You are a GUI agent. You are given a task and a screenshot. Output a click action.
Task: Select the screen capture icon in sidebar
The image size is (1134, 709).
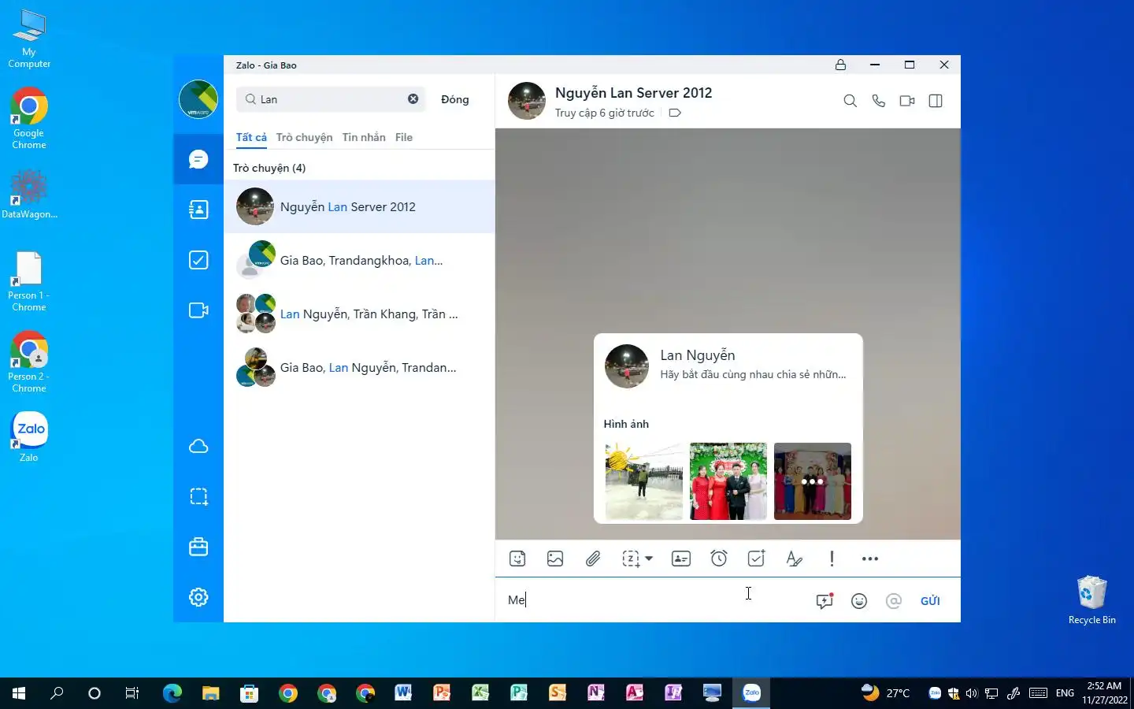coord(198,496)
